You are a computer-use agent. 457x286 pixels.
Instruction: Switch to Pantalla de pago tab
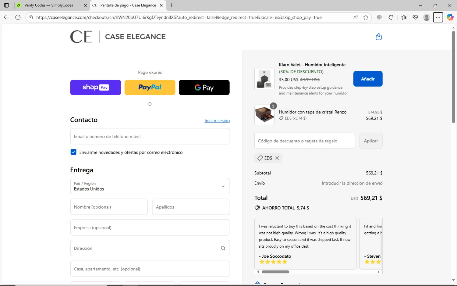pyautogui.click(x=128, y=5)
